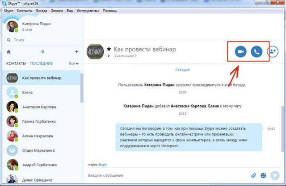Viewport: 286px width, 186px height.
Task: Toggle favorite star for the webinar chat
Action: 109,49
